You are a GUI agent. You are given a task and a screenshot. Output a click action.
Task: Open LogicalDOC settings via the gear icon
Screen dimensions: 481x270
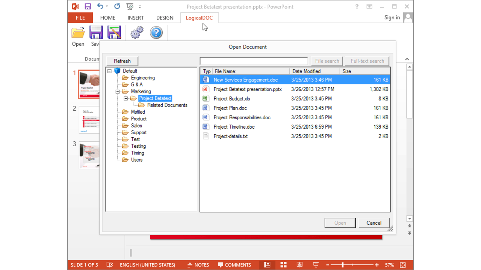136,33
